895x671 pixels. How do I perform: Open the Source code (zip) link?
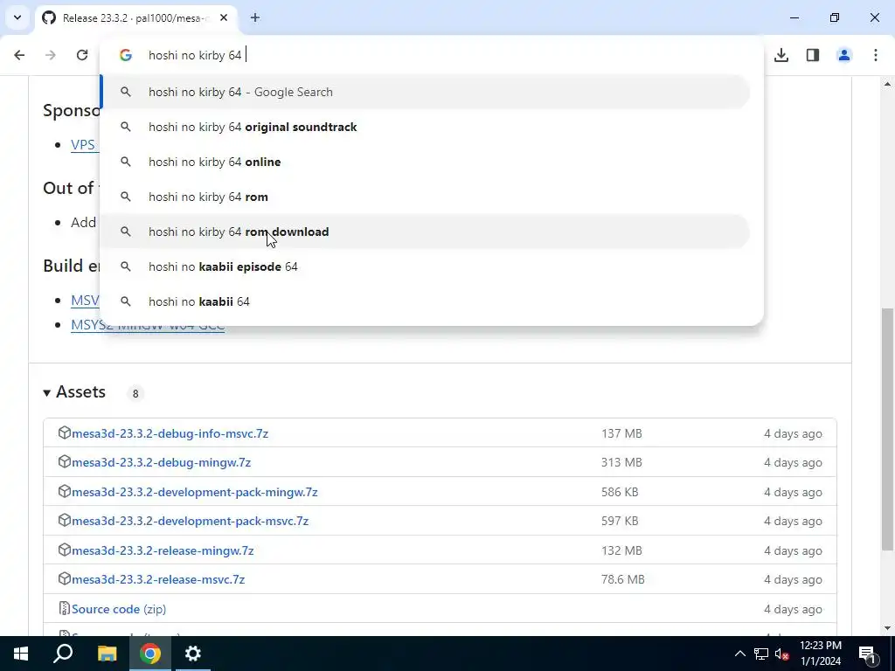point(119,609)
